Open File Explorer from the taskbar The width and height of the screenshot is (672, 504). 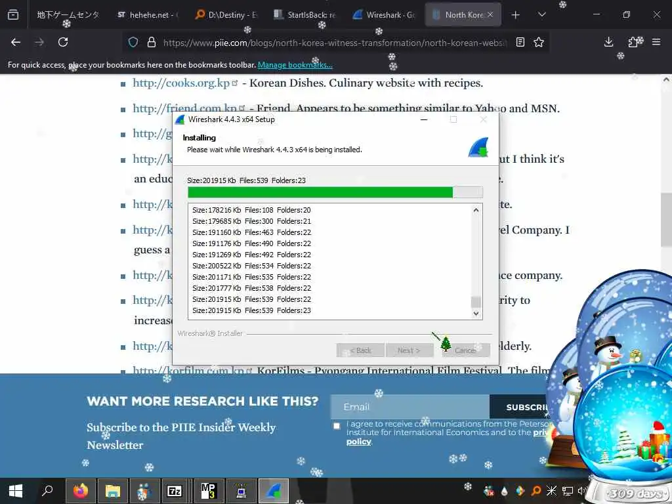point(113,491)
